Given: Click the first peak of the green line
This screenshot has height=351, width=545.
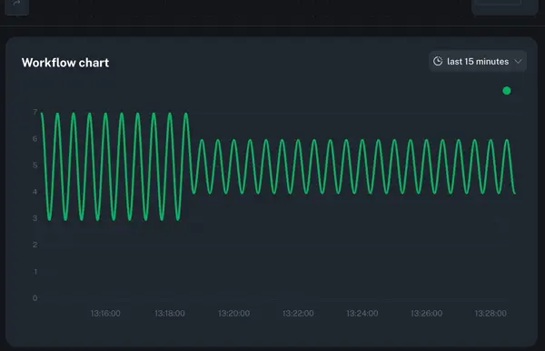Looking at the screenshot, I should click(42, 114).
